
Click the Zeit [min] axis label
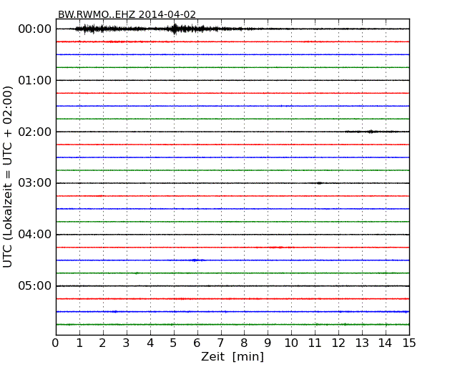pyautogui.click(x=232, y=356)
